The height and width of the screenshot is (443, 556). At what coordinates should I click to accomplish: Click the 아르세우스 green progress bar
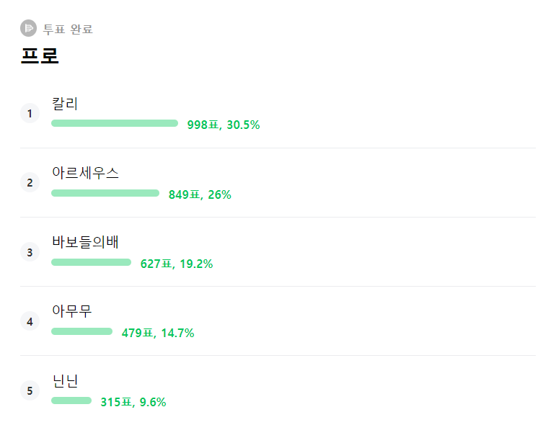tap(105, 193)
